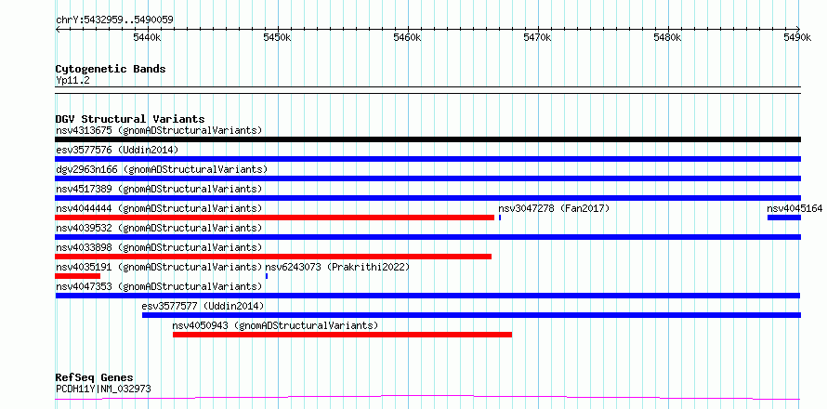Click the nsv3047278 (Fan2017) label

[554, 208]
